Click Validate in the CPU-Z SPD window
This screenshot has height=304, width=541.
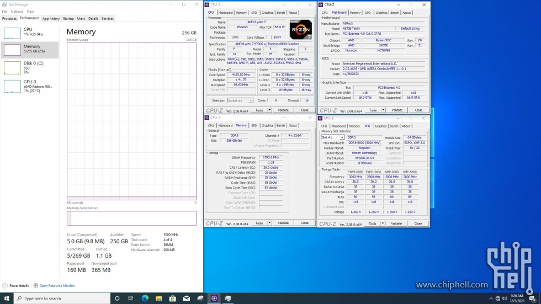click(x=396, y=223)
